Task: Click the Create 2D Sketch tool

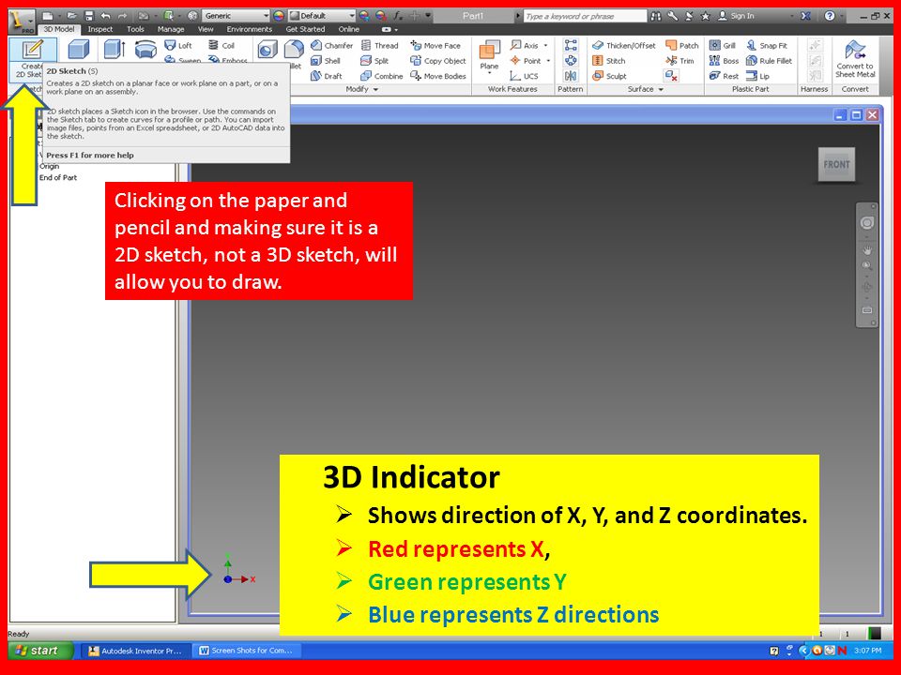Action: pyautogui.click(x=32, y=58)
